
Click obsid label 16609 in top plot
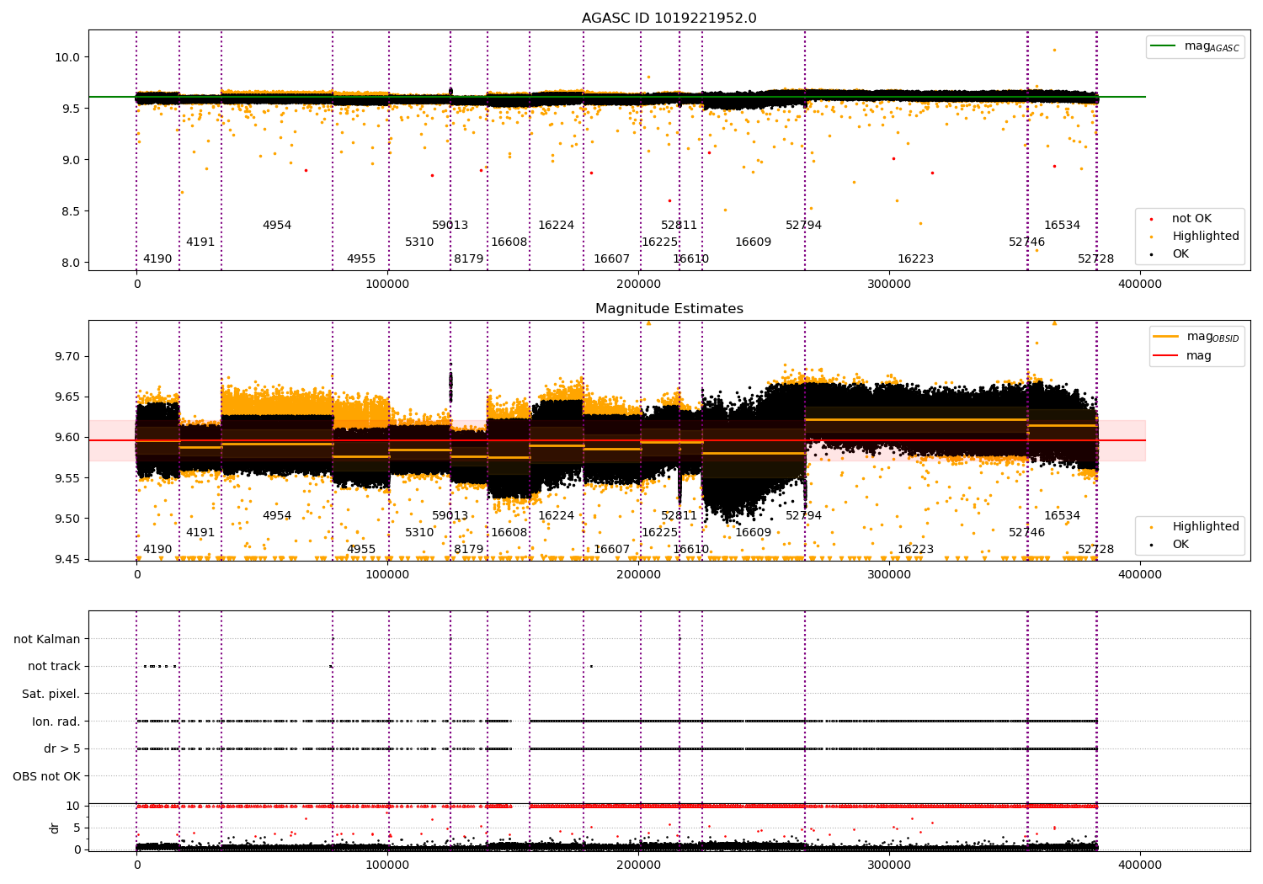[x=754, y=242]
